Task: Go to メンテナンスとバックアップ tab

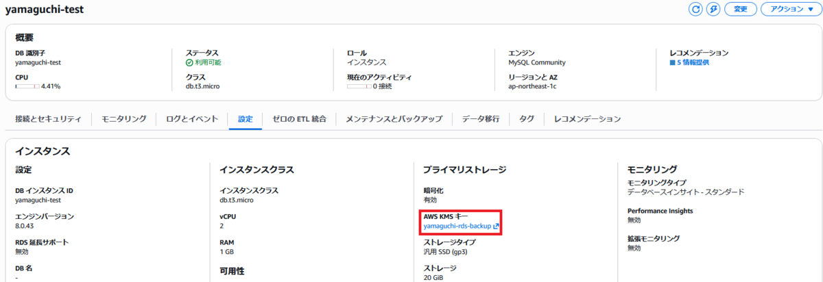Action: coord(394,119)
